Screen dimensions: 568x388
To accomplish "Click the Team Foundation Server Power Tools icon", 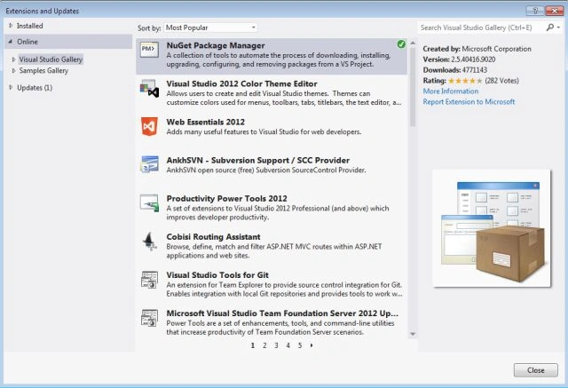I will pyautogui.click(x=149, y=318).
